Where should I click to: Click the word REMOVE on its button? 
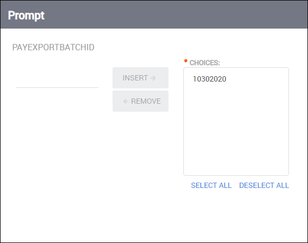146,101
